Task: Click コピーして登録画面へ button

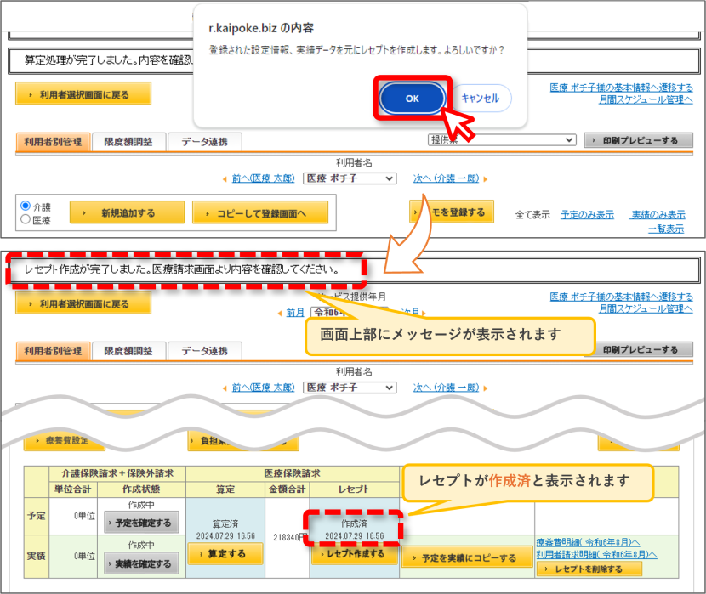Action: tap(260, 212)
